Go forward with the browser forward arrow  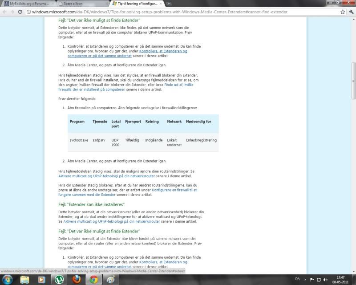12,12
